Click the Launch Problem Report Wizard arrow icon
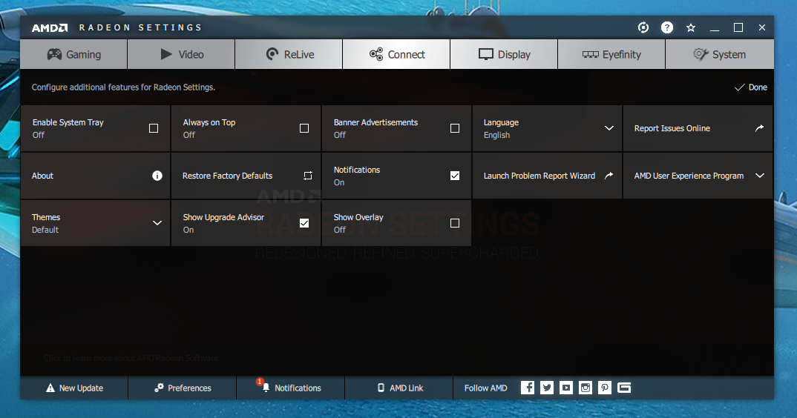 coord(609,175)
